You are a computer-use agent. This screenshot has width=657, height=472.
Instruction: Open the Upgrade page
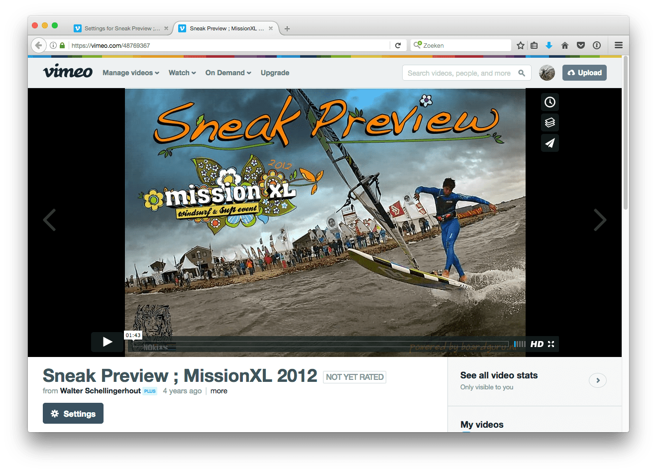pyautogui.click(x=275, y=73)
